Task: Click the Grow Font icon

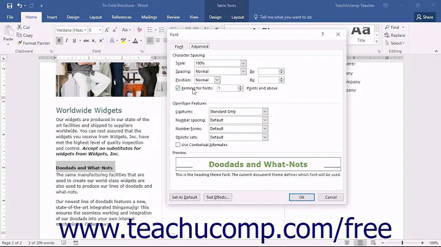Action: click(x=107, y=30)
